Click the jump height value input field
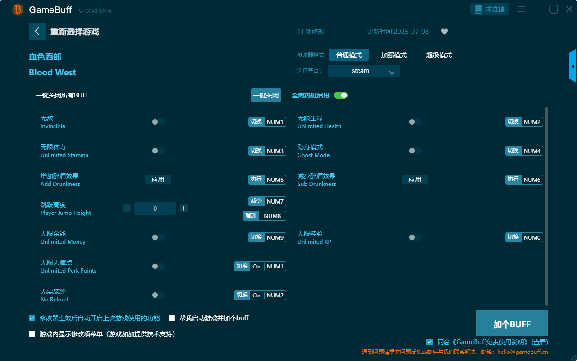The image size is (577, 361). coord(155,208)
